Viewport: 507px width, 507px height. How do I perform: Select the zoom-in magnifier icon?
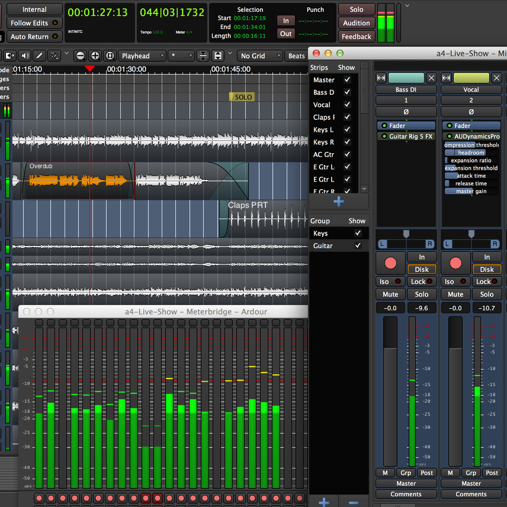[95, 55]
